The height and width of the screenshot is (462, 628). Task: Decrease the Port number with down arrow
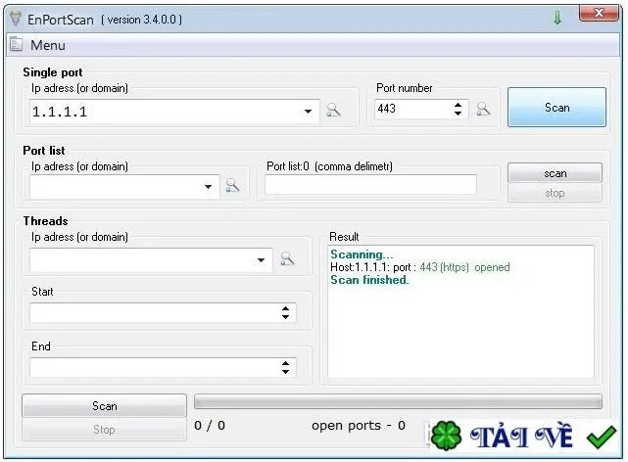pyautogui.click(x=458, y=114)
